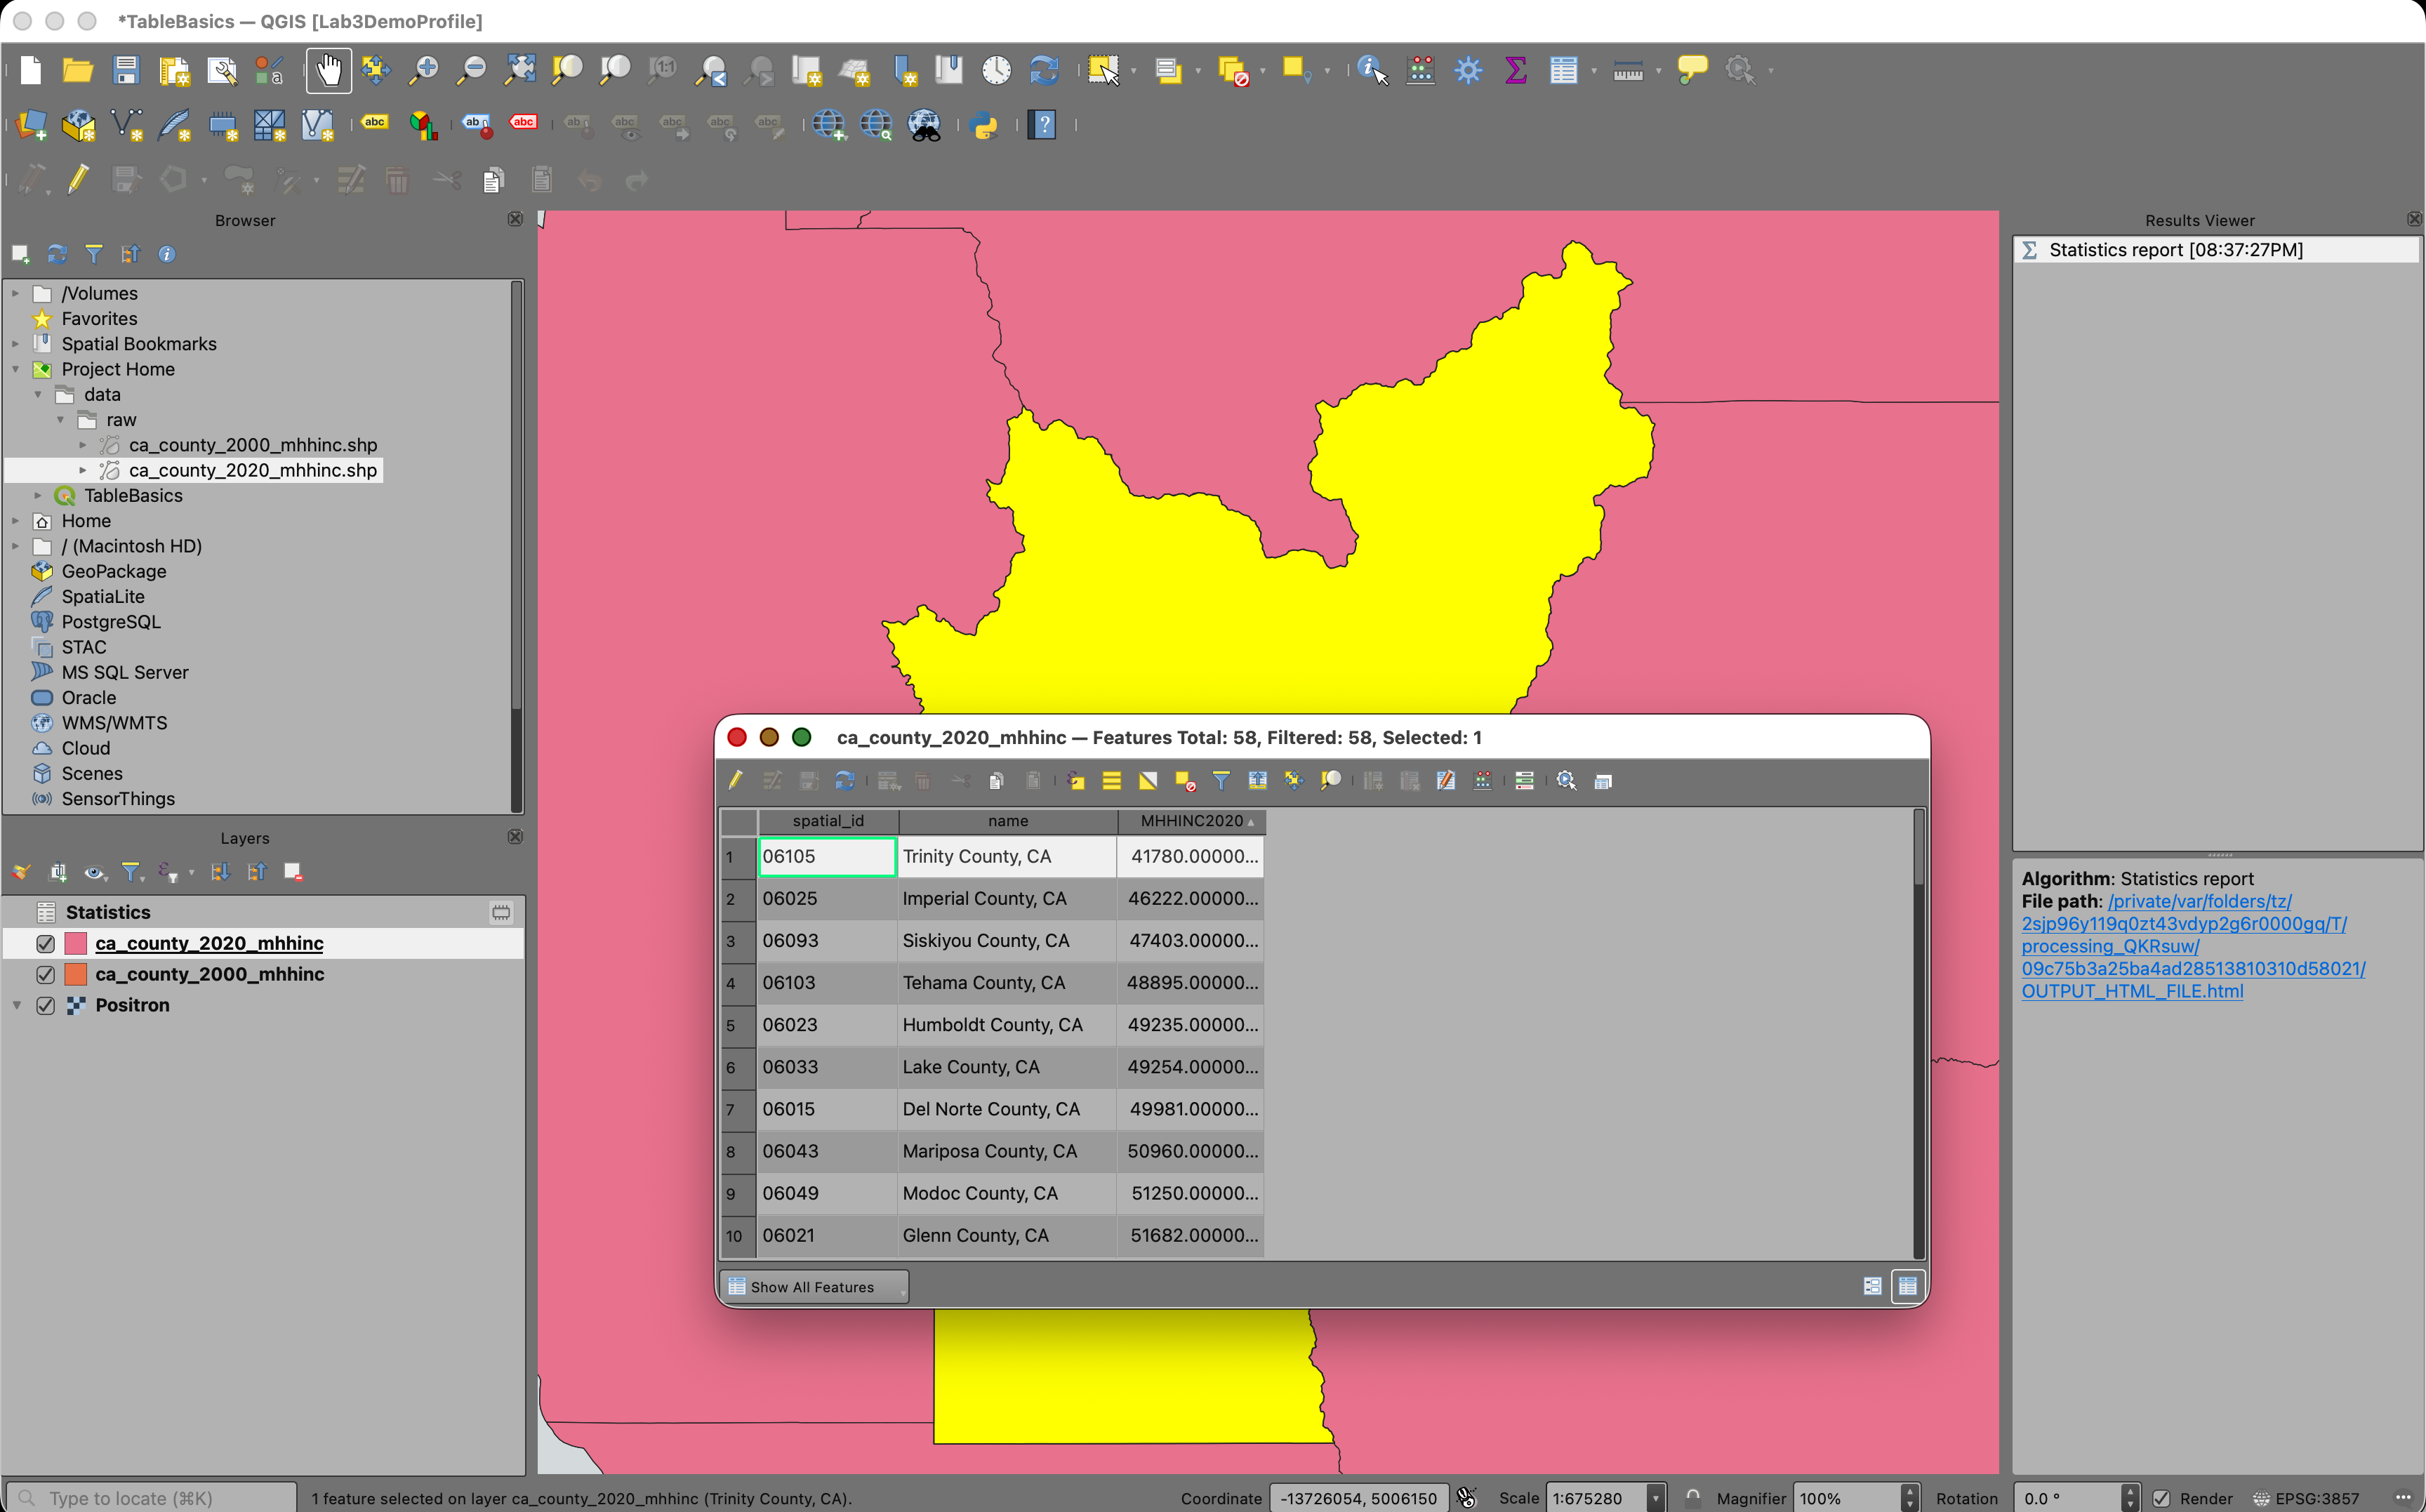Image resolution: width=2426 pixels, height=1512 pixels.
Task: Open the Python console icon
Action: [x=985, y=125]
